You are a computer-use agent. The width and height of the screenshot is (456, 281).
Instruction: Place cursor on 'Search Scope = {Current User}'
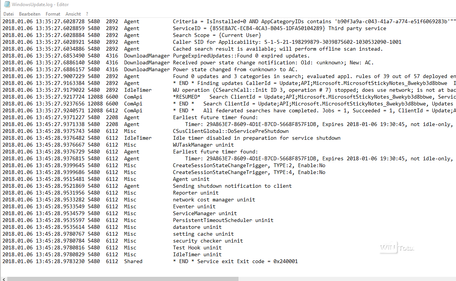coord(217,35)
